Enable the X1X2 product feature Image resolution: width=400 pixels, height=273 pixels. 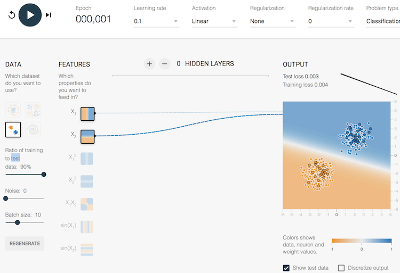(x=87, y=204)
